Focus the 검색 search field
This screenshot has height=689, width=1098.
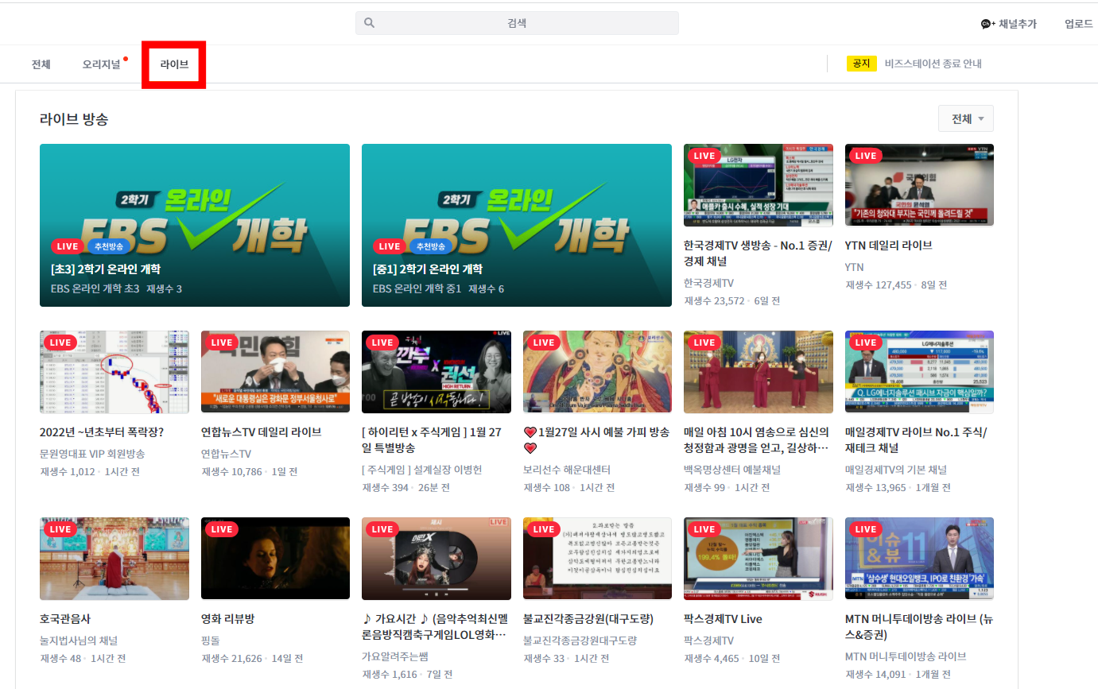(x=517, y=23)
